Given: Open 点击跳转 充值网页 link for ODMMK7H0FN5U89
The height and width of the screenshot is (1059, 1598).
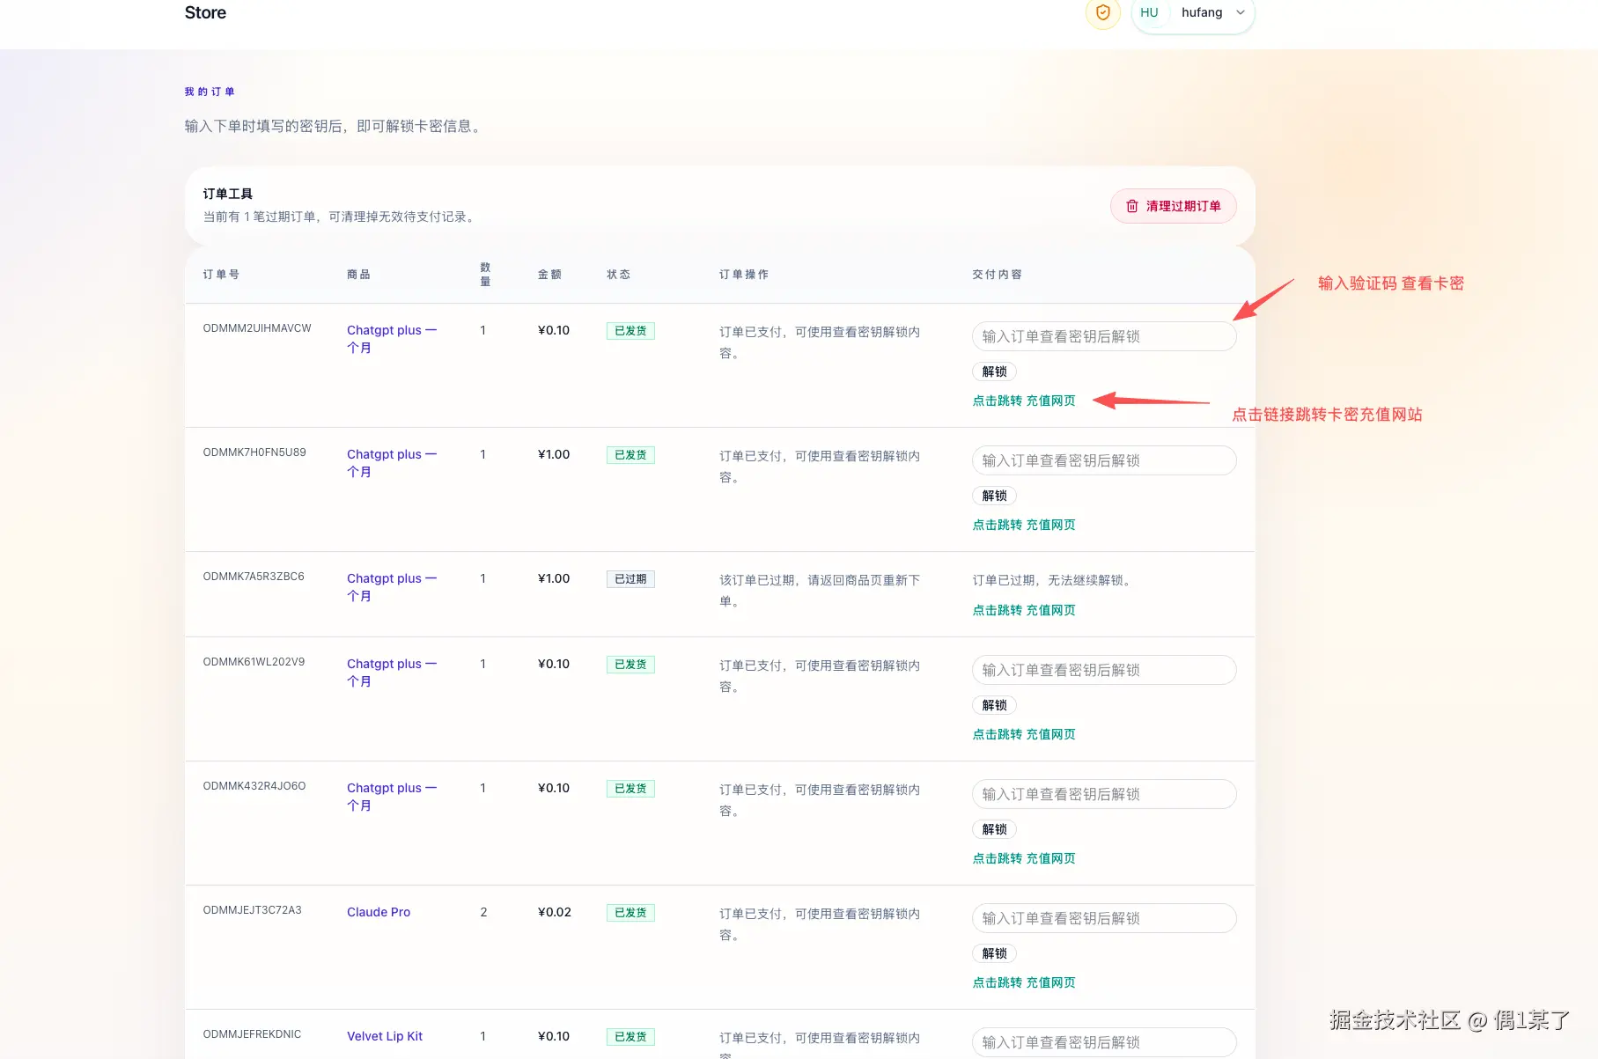Looking at the screenshot, I should [x=1024, y=525].
